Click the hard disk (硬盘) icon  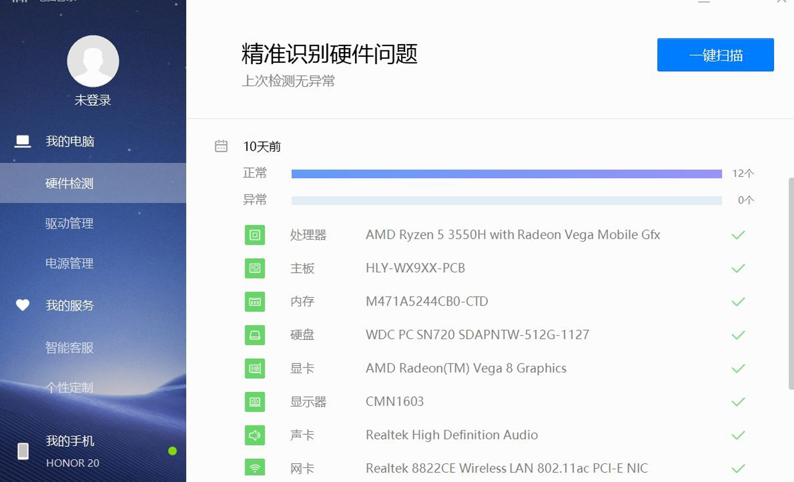tap(255, 335)
